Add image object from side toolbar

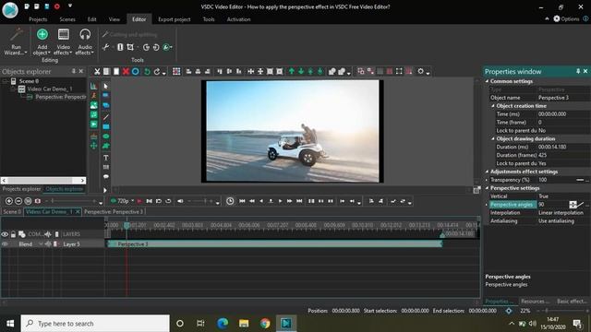(93, 105)
